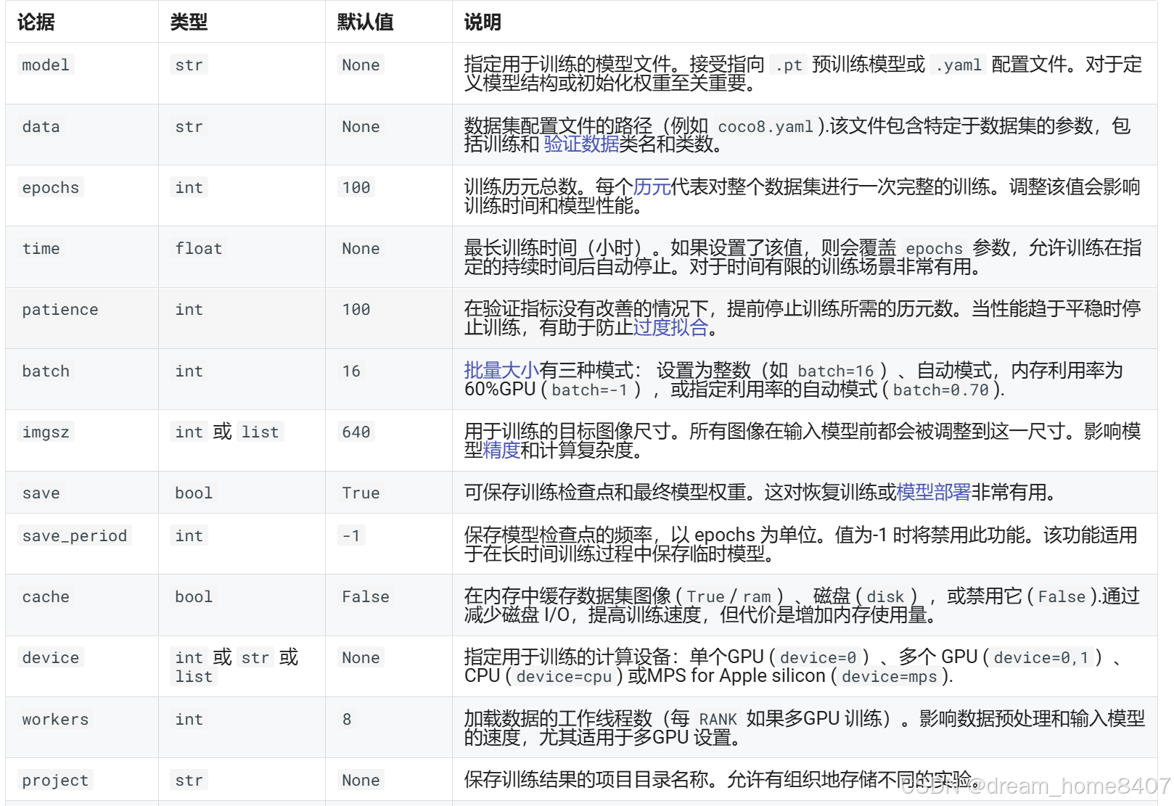Follow the 过度拟合 link in patience row

(670, 328)
